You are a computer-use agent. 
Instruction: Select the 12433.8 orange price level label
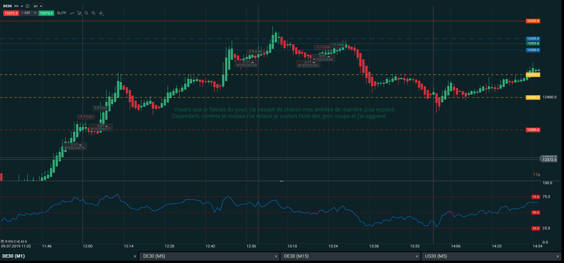click(x=533, y=21)
